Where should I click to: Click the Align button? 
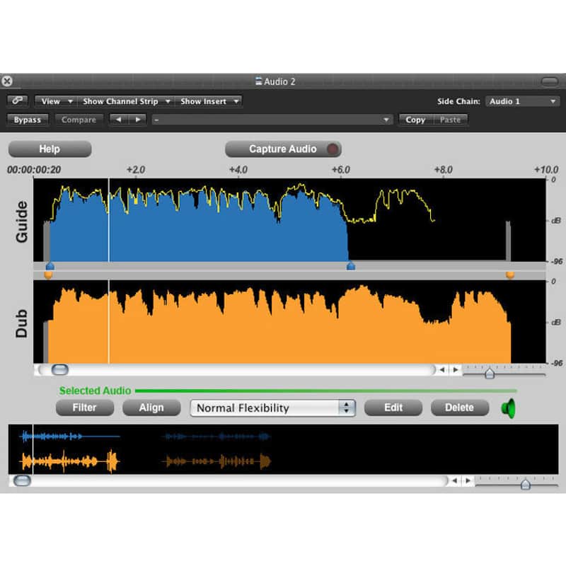[x=151, y=408]
